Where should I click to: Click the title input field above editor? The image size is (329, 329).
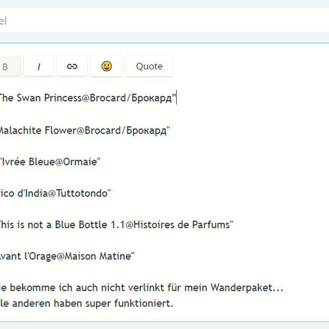click(x=164, y=20)
